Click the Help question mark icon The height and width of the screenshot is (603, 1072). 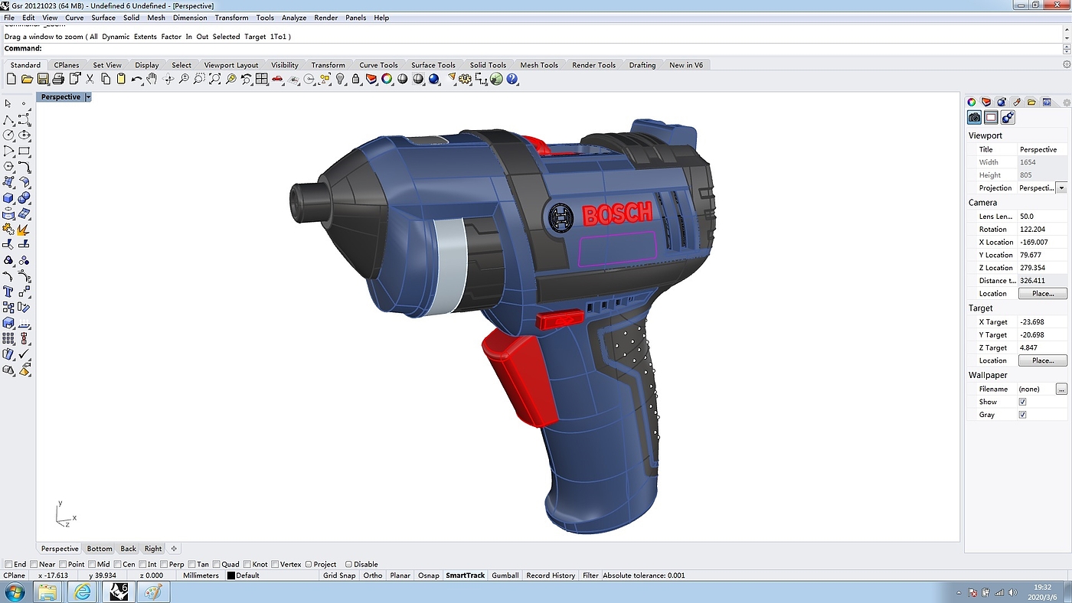point(512,79)
